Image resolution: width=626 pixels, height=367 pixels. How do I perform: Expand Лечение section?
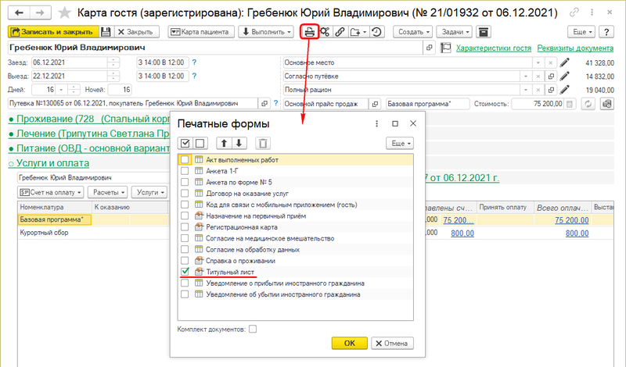click(x=89, y=134)
